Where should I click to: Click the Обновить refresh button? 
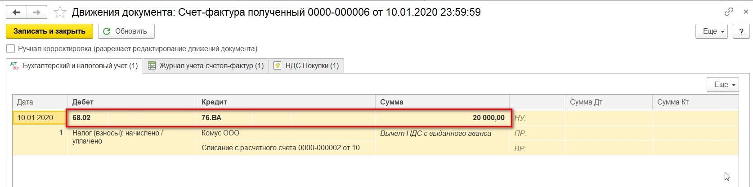pyautogui.click(x=126, y=31)
